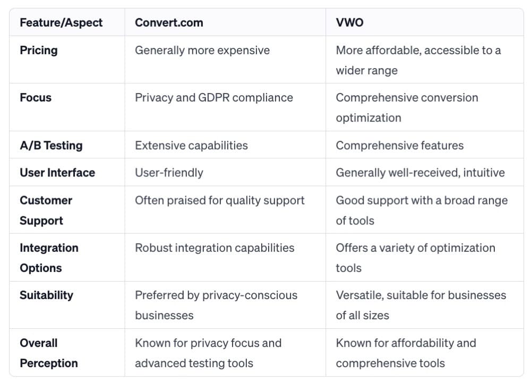
Task: Select the "Privacy and GDPR compliance" cell
Action: [213, 98]
